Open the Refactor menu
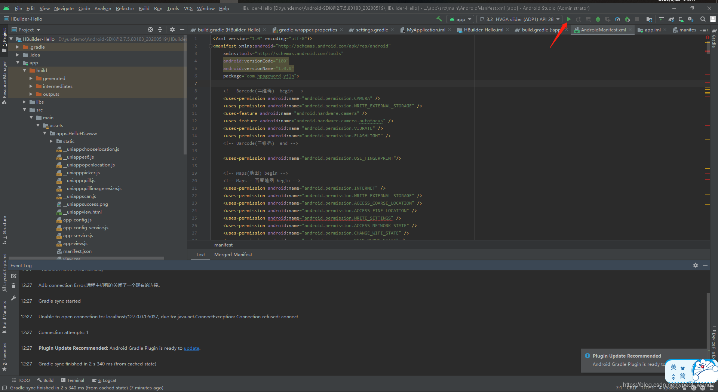 coord(125,8)
